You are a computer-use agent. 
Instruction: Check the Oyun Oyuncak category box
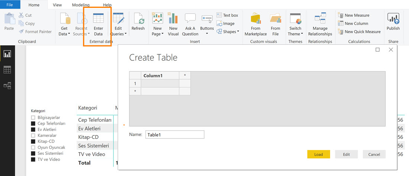pos(33,147)
